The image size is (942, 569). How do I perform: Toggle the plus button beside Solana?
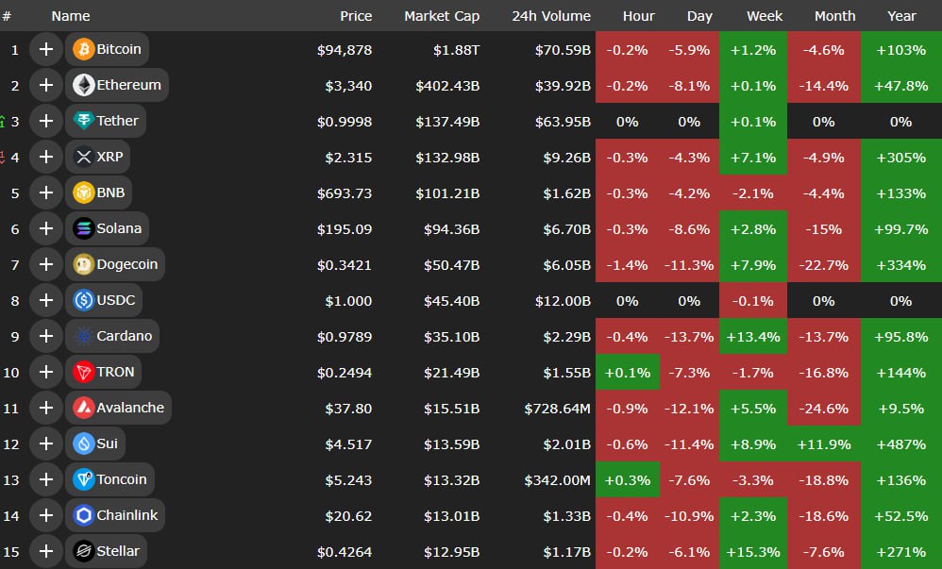coord(45,228)
